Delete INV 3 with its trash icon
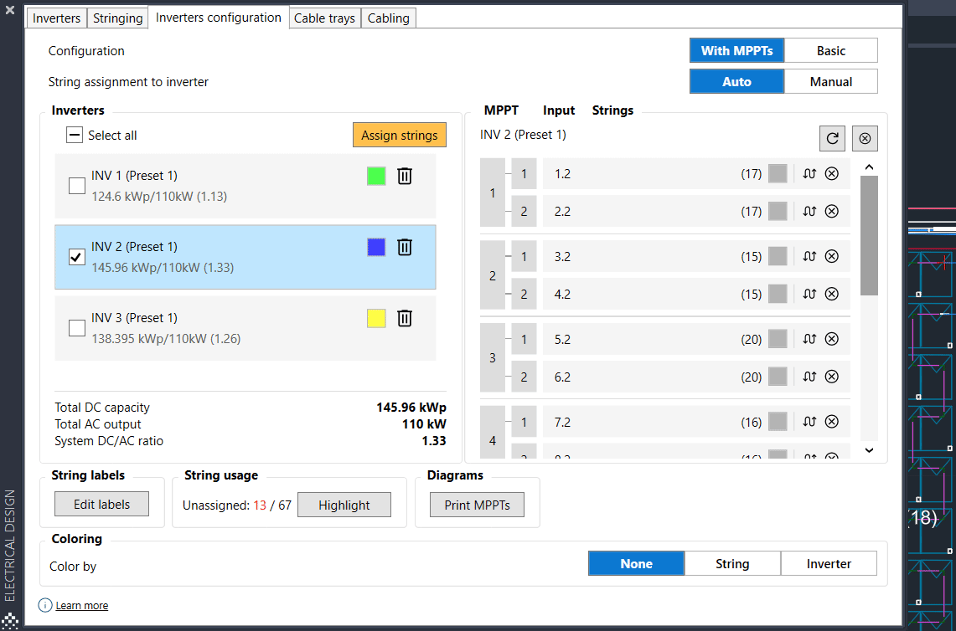 pos(405,318)
